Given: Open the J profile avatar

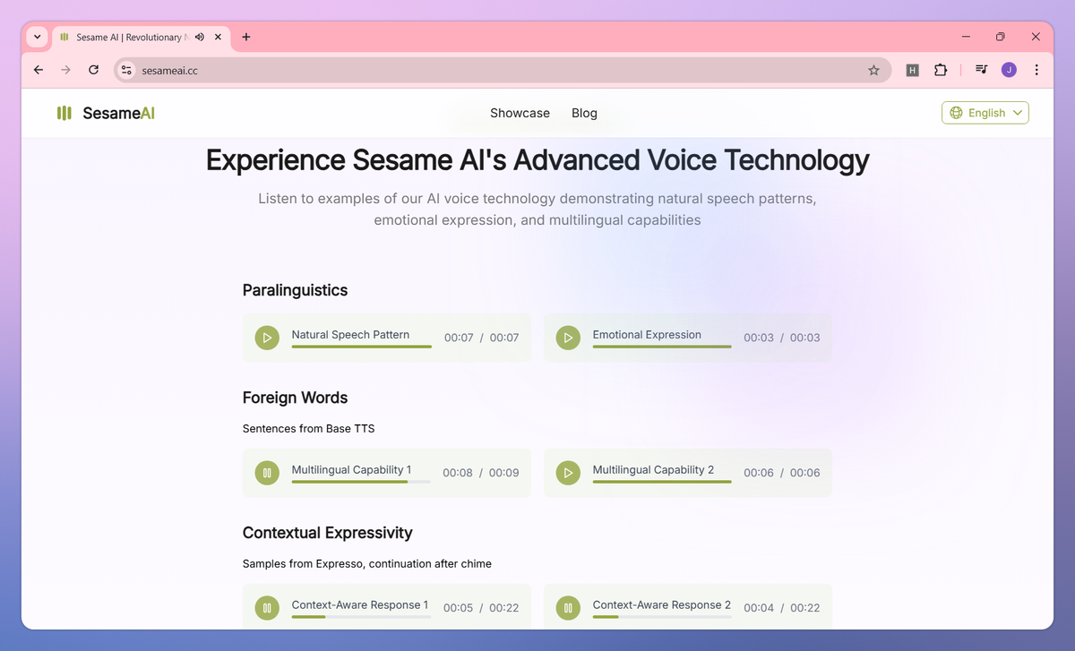Looking at the screenshot, I should pos(1009,70).
